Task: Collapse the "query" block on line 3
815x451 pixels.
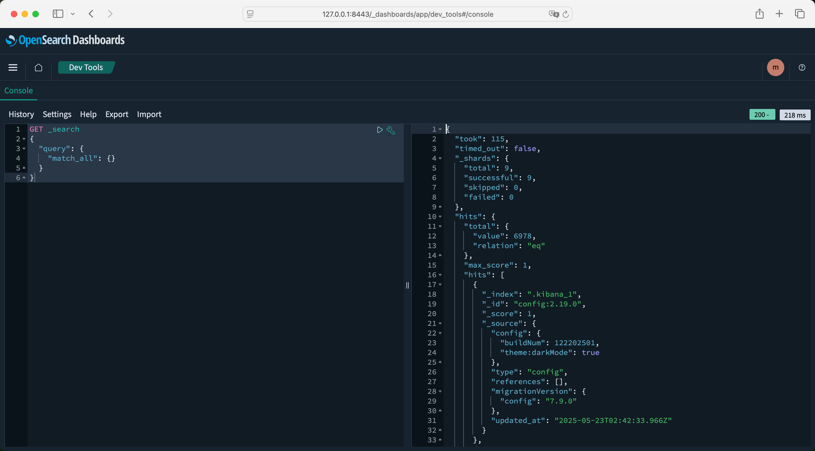Action: [24, 149]
